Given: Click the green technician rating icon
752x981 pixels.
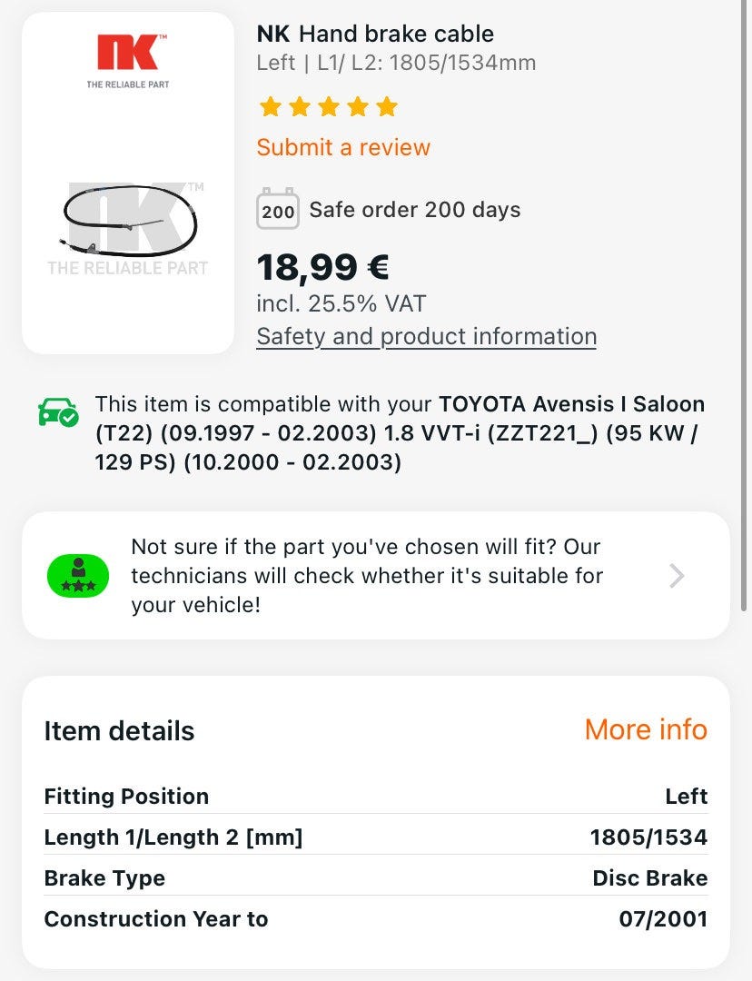Looking at the screenshot, I should (x=78, y=575).
